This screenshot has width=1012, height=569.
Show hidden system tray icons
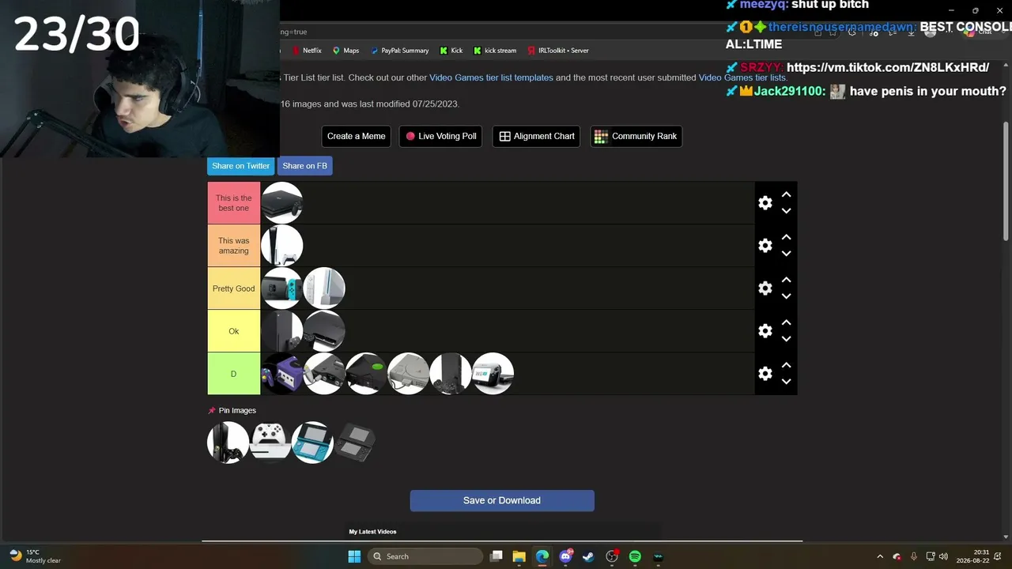[x=880, y=556]
